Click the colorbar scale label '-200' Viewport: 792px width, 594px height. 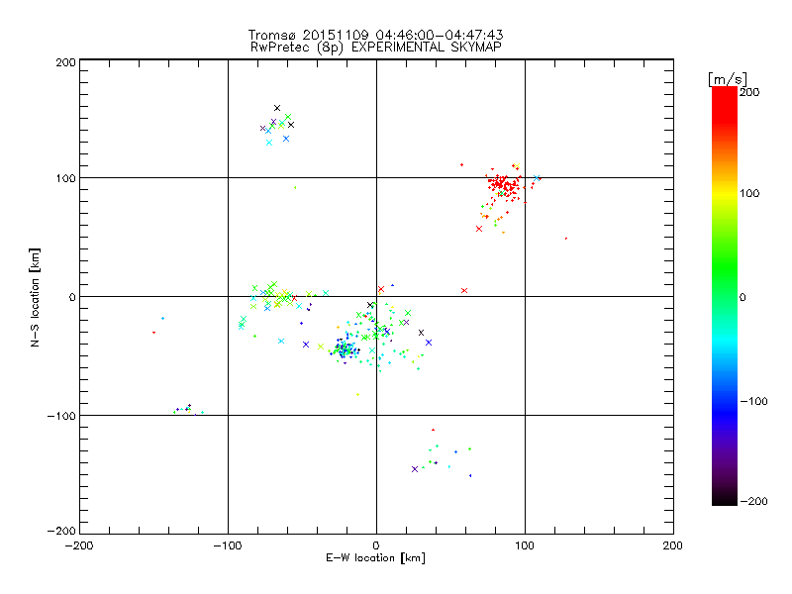(x=753, y=502)
